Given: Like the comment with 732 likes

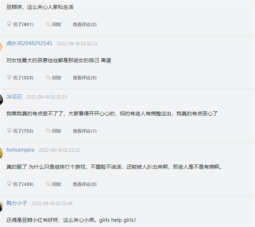Looking at the screenshot, I should [x=20, y=131].
